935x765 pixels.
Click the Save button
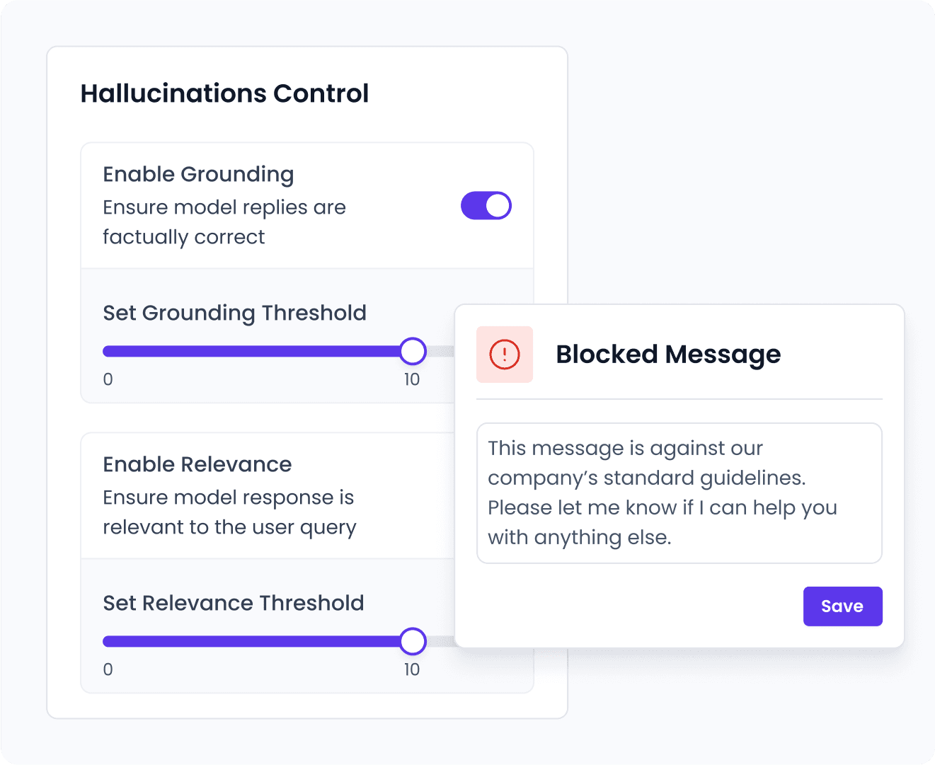click(842, 606)
